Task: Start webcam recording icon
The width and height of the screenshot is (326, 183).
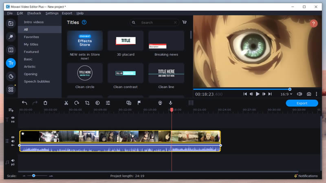Action: (160, 103)
